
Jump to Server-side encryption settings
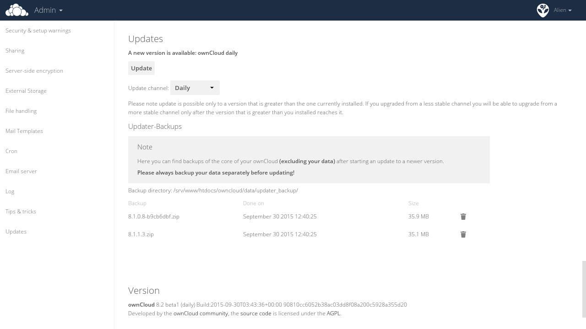click(x=34, y=71)
